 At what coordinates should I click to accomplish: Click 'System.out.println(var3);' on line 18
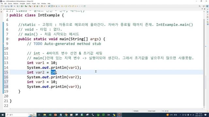[54, 87]
